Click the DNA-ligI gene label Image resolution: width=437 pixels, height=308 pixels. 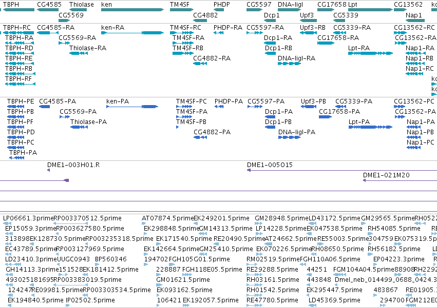click(x=291, y=5)
